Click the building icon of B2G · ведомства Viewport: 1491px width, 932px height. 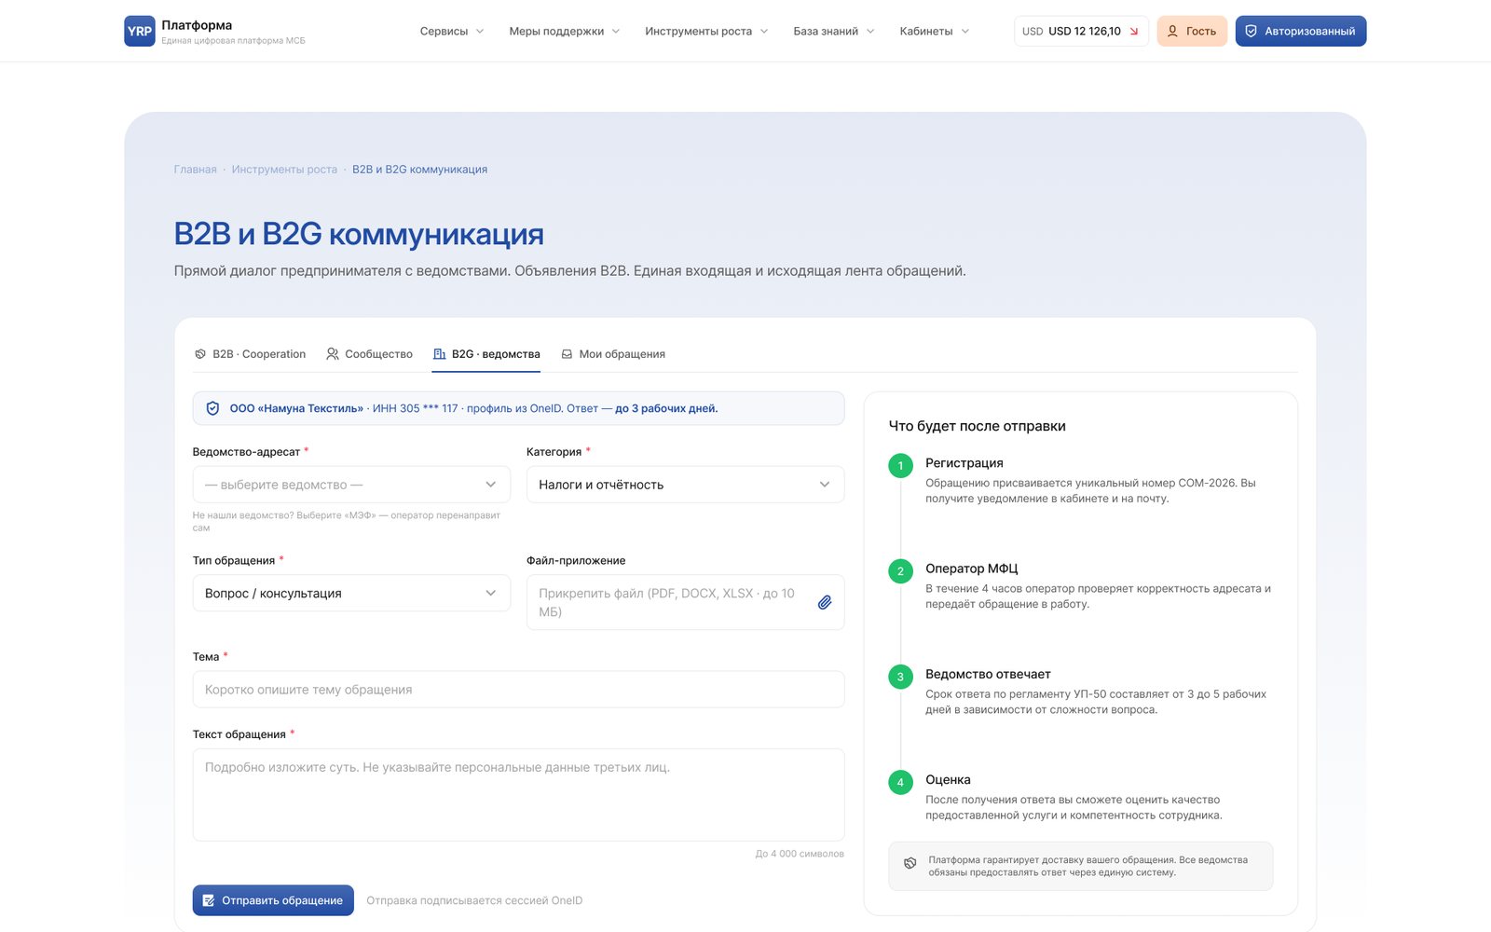click(x=440, y=354)
